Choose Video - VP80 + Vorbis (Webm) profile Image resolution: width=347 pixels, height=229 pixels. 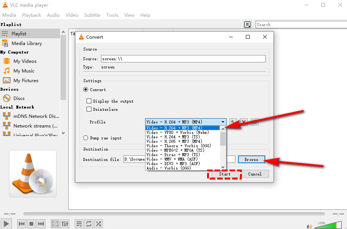[x=183, y=132]
